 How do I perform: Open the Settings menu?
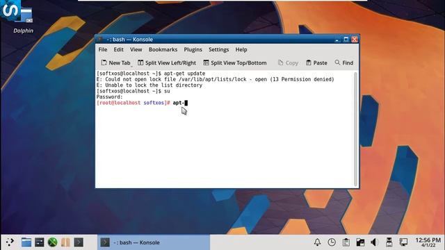218,49
